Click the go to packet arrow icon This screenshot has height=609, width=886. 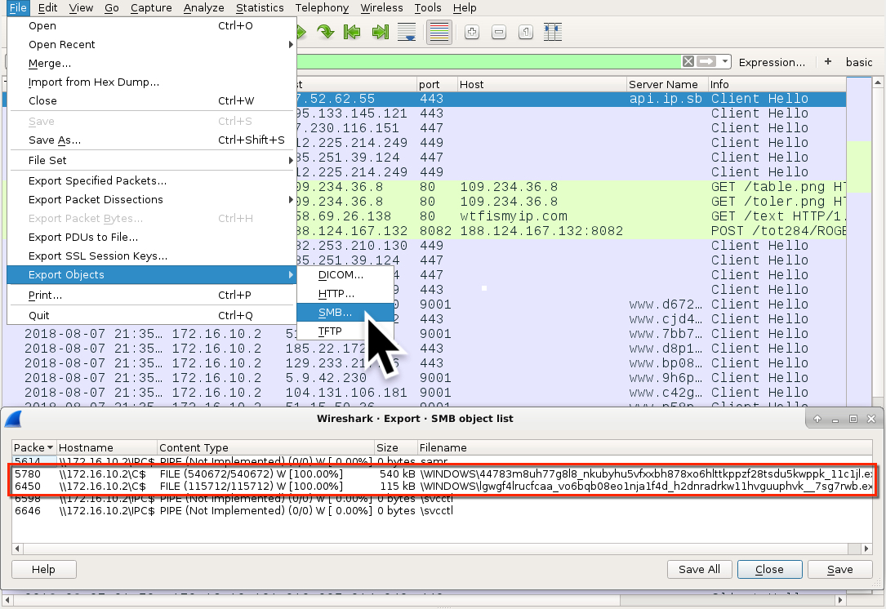point(326,32)
